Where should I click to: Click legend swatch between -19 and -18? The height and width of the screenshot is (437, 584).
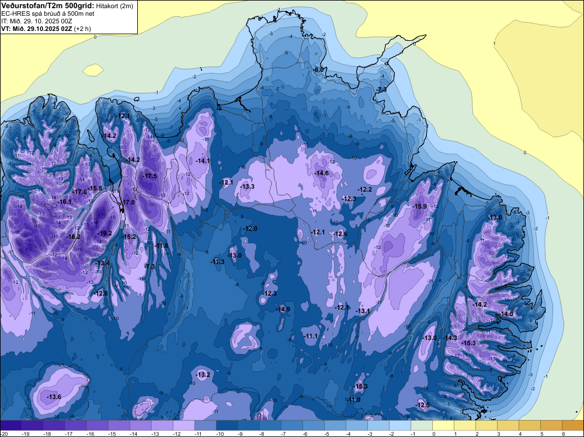[32, 425]
